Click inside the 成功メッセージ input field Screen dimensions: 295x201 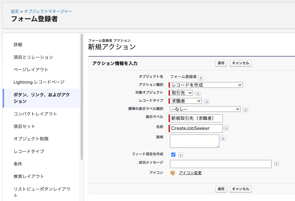point(221,164)
